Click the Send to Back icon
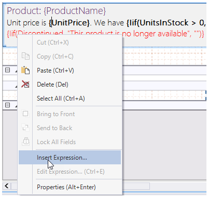This screenshot has width=208, height=197. click(25, 128)
